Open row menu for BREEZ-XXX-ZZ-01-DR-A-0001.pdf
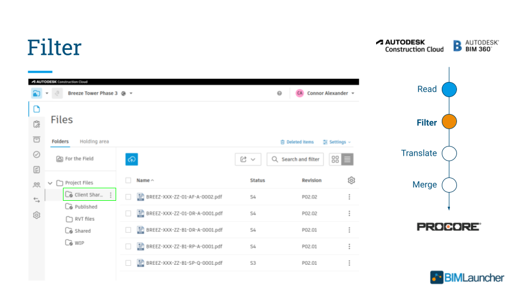The width and height of the screenshot is (521, 293). [x=349, y=213]
